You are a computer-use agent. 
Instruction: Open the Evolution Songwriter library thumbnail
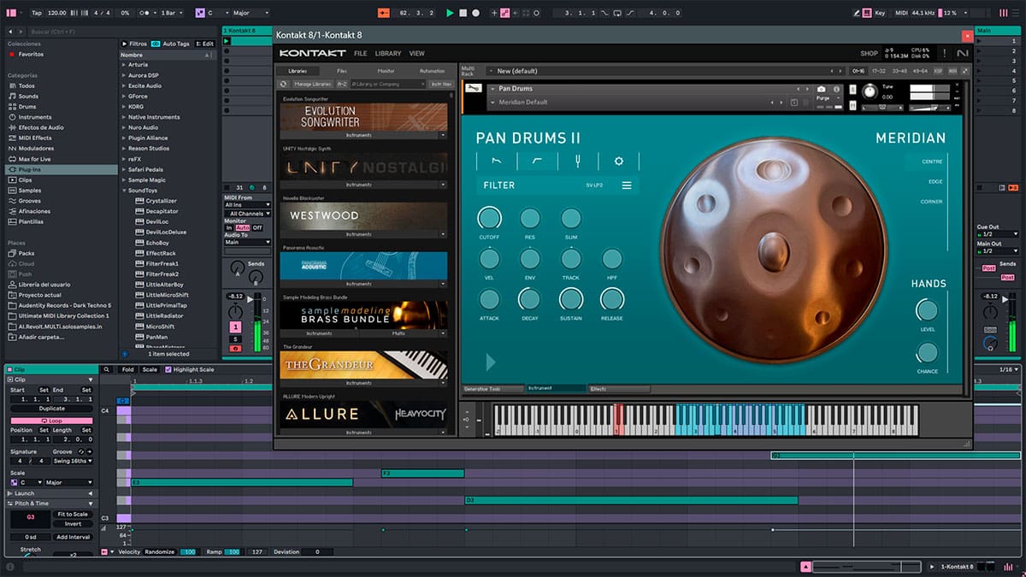coord(364,116)
